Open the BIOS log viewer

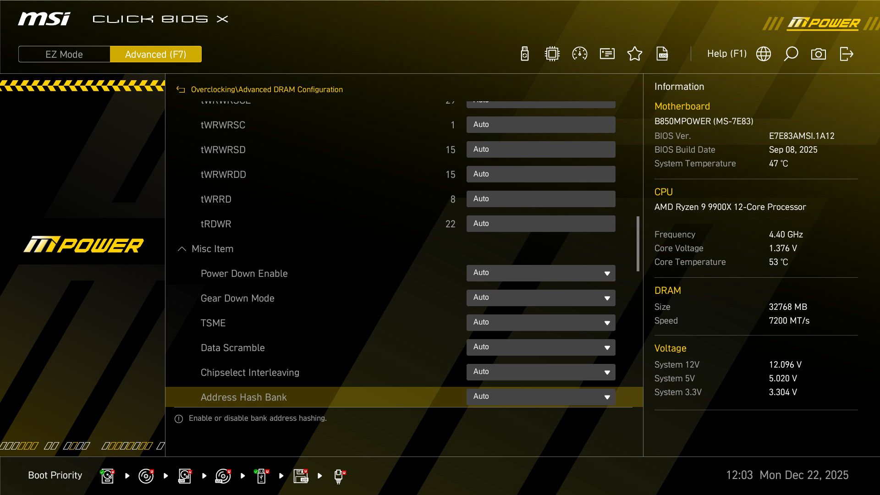[662, 54]
